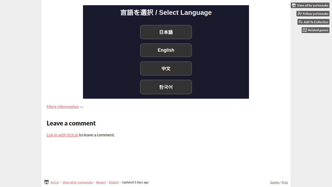Click the 'Updated 2 days ago' text
The height and width of the screenshot is (187, 332).
135,182
